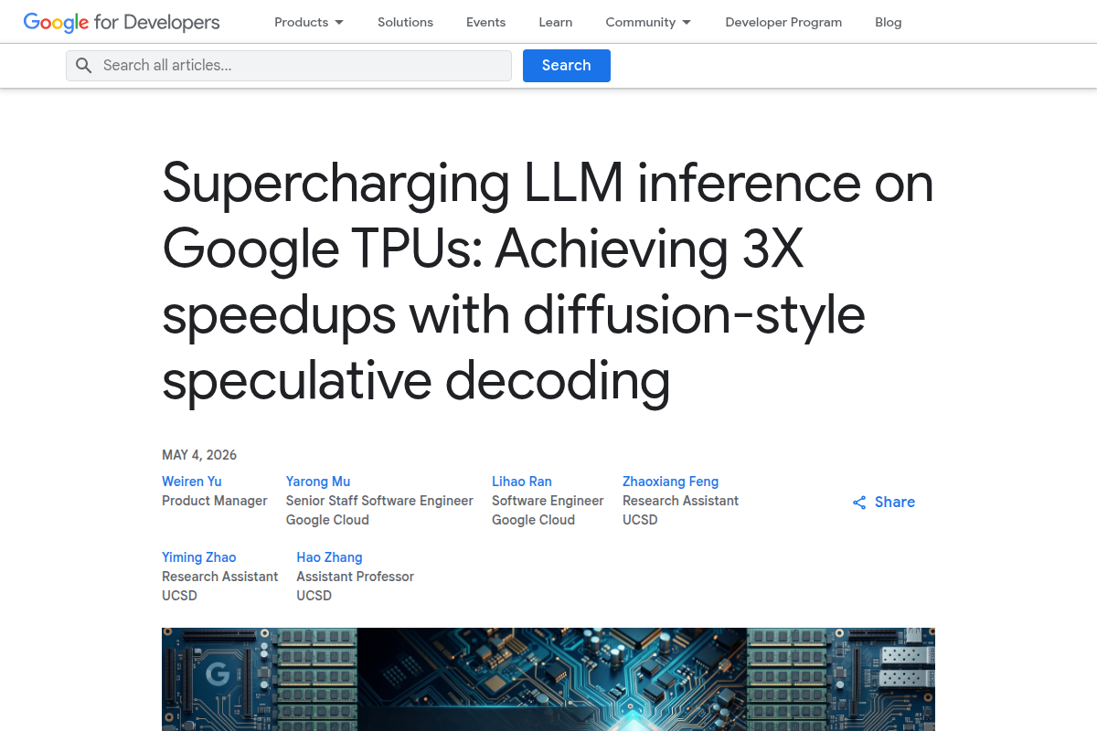Expand the Community dropdown arrow
The height and width of the screenshot is (731, 1097).
point(687,22)
